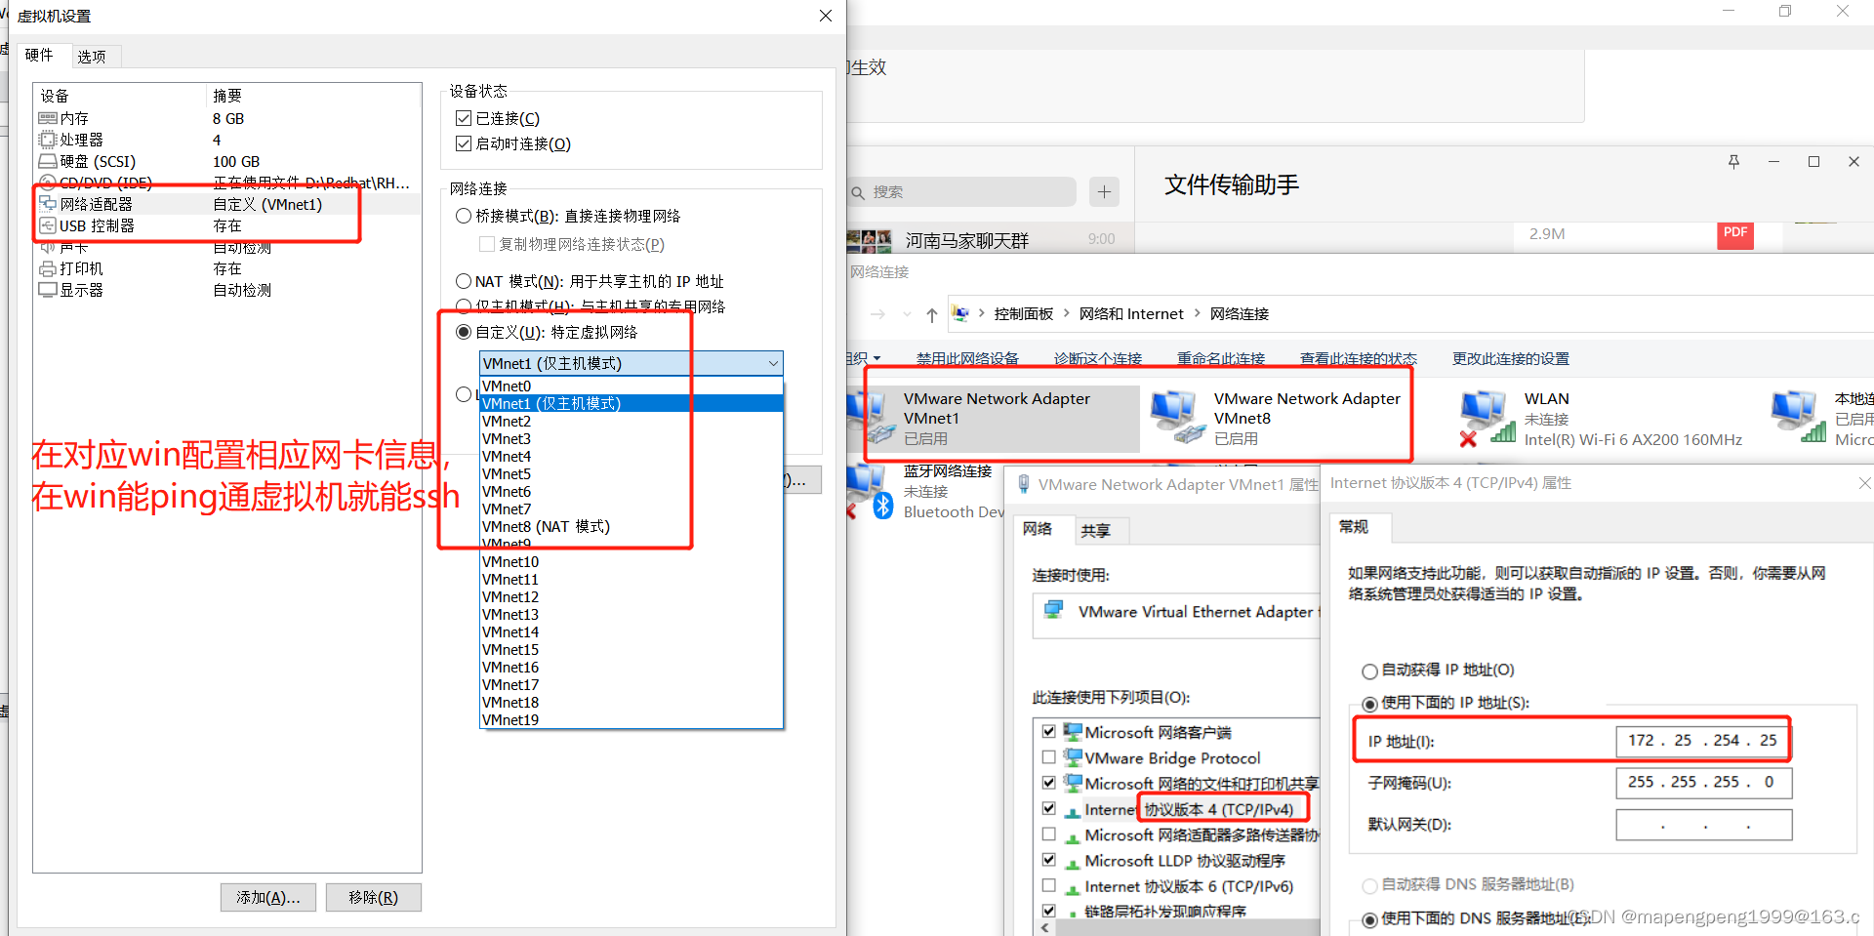The image size is (1874, 936).
Task: Select NAT 模式 radio button
Action: pyautogui.click(x=464, y=281)
